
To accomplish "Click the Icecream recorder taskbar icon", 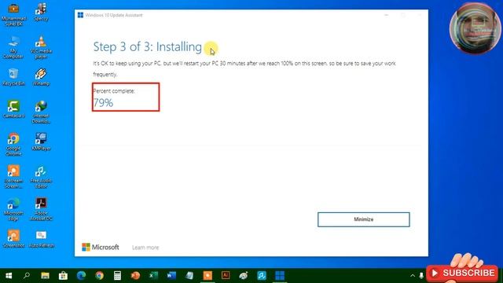I will 207,276.
